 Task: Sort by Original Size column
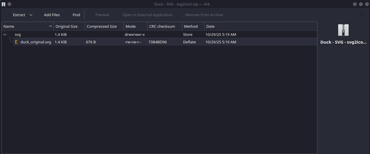coord(69,26)
